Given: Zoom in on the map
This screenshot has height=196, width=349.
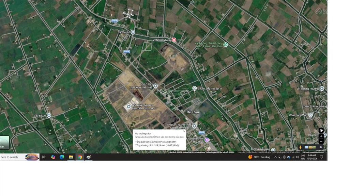Looking at the screenshot, I should coord(321,136).
